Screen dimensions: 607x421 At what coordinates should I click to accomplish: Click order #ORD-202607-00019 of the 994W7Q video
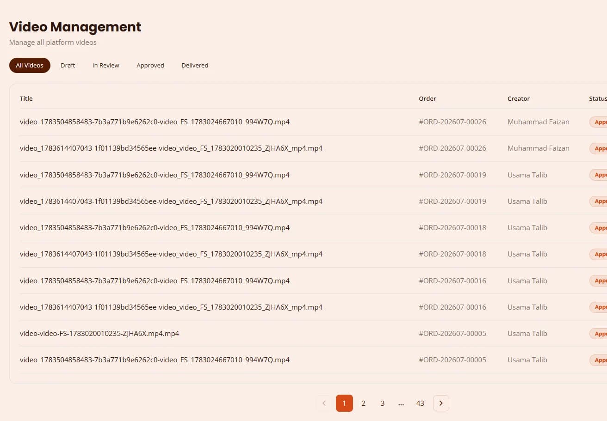452,175
